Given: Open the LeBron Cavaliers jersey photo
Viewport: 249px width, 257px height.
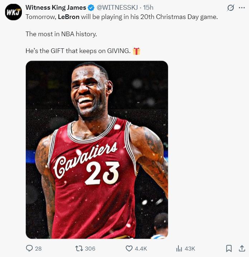Looking at the screenshot, I should tap(97, 150).
